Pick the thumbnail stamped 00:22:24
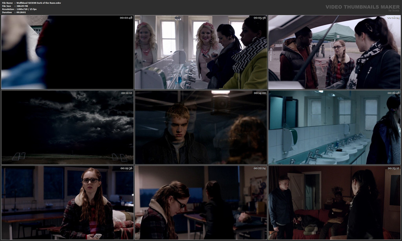 tap(201, 203)
